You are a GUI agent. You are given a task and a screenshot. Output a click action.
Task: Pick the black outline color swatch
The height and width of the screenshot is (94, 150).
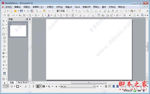click(17, 87)
